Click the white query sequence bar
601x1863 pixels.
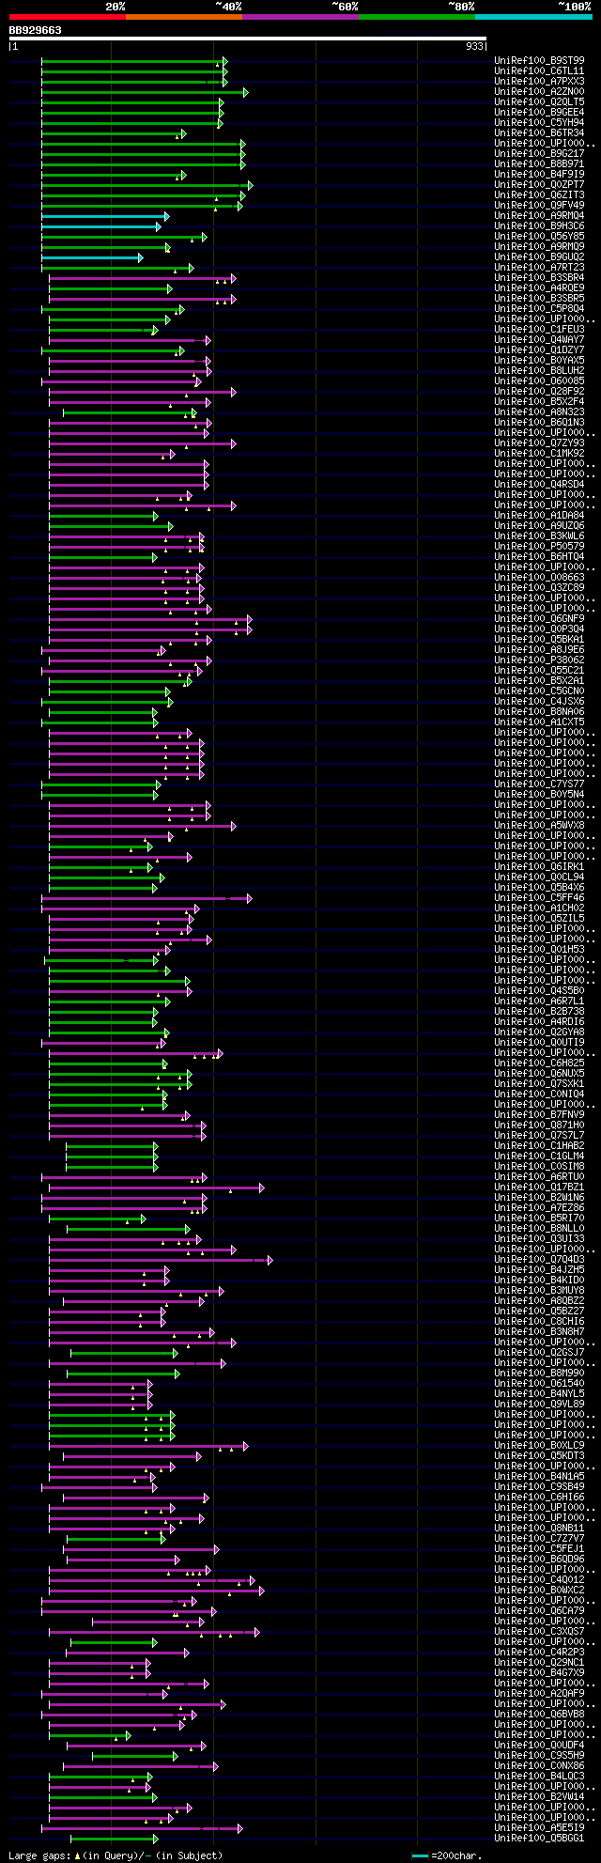[x=247, y=39]
